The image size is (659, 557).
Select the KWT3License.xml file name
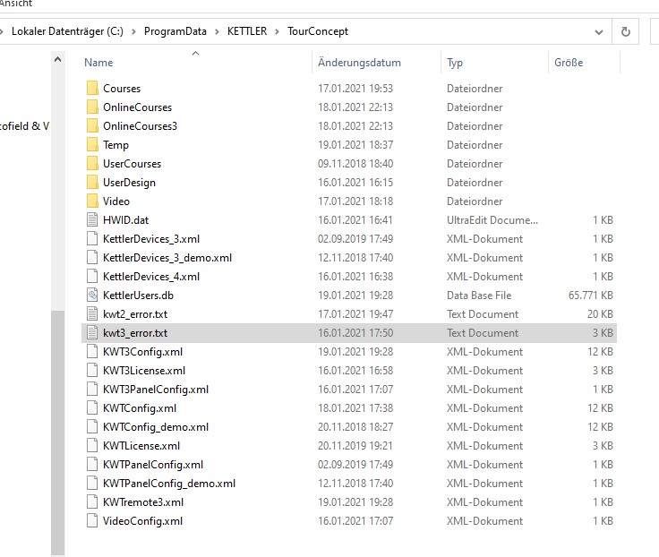pyautogui.click(x=144, y=371)
